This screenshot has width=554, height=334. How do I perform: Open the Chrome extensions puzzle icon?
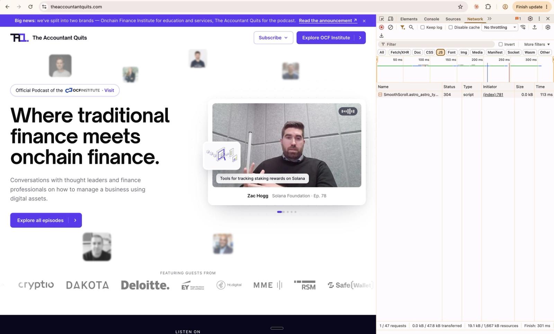point(488,7)
